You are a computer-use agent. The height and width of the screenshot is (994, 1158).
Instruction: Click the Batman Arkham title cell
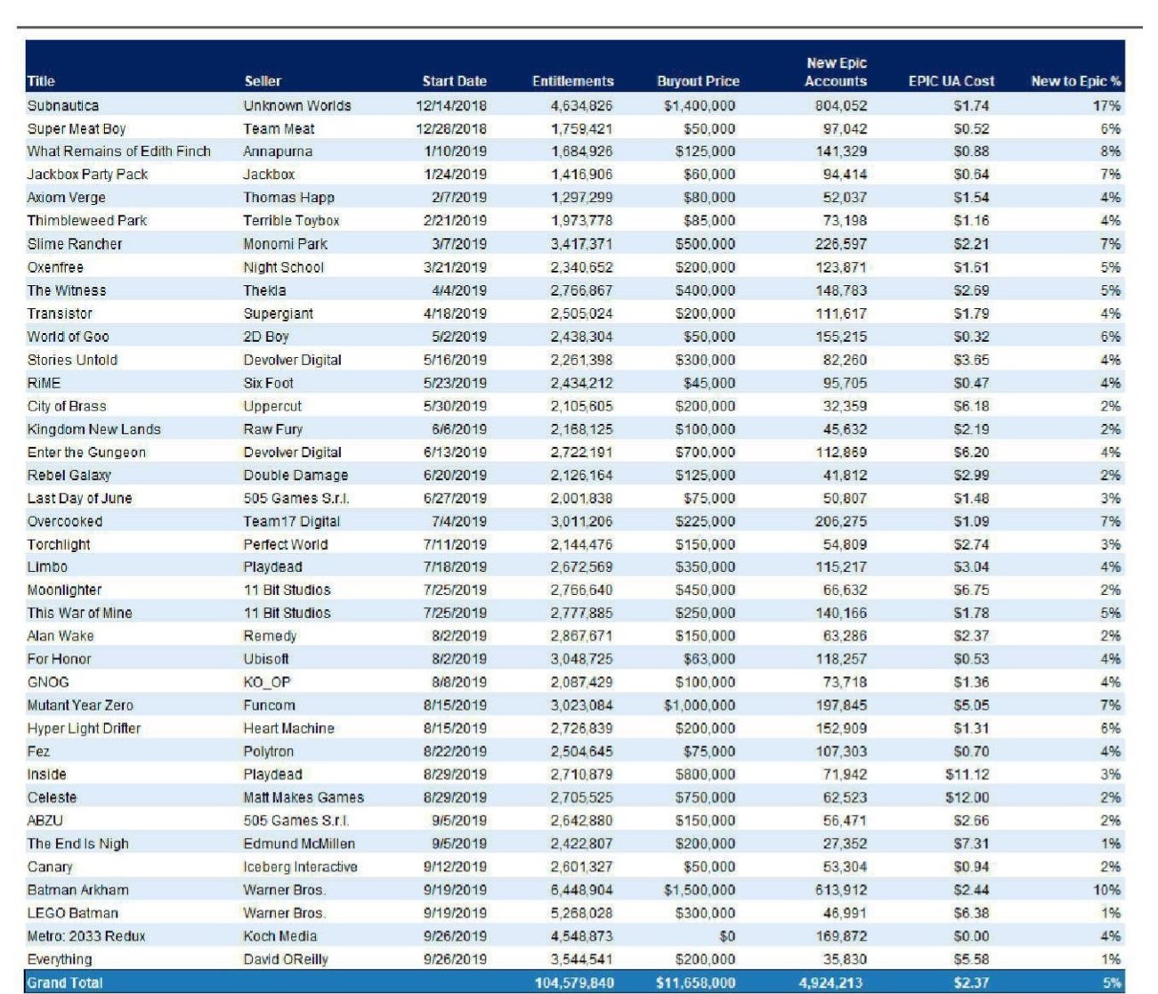[x=77, y=891]
